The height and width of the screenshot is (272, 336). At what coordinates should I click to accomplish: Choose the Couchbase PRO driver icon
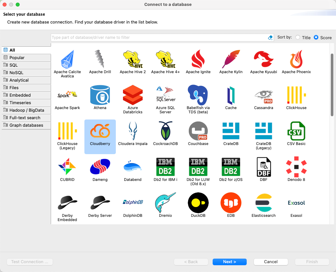198,131
